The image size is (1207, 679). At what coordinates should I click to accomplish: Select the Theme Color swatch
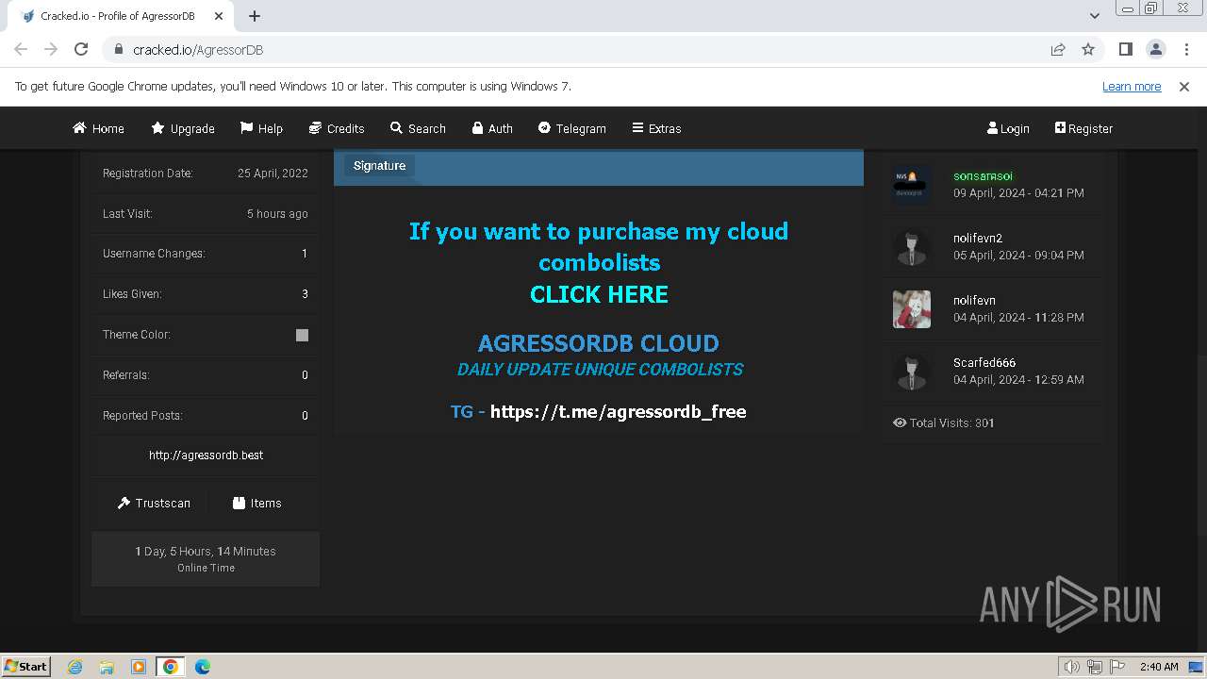(x=302, y=335)
